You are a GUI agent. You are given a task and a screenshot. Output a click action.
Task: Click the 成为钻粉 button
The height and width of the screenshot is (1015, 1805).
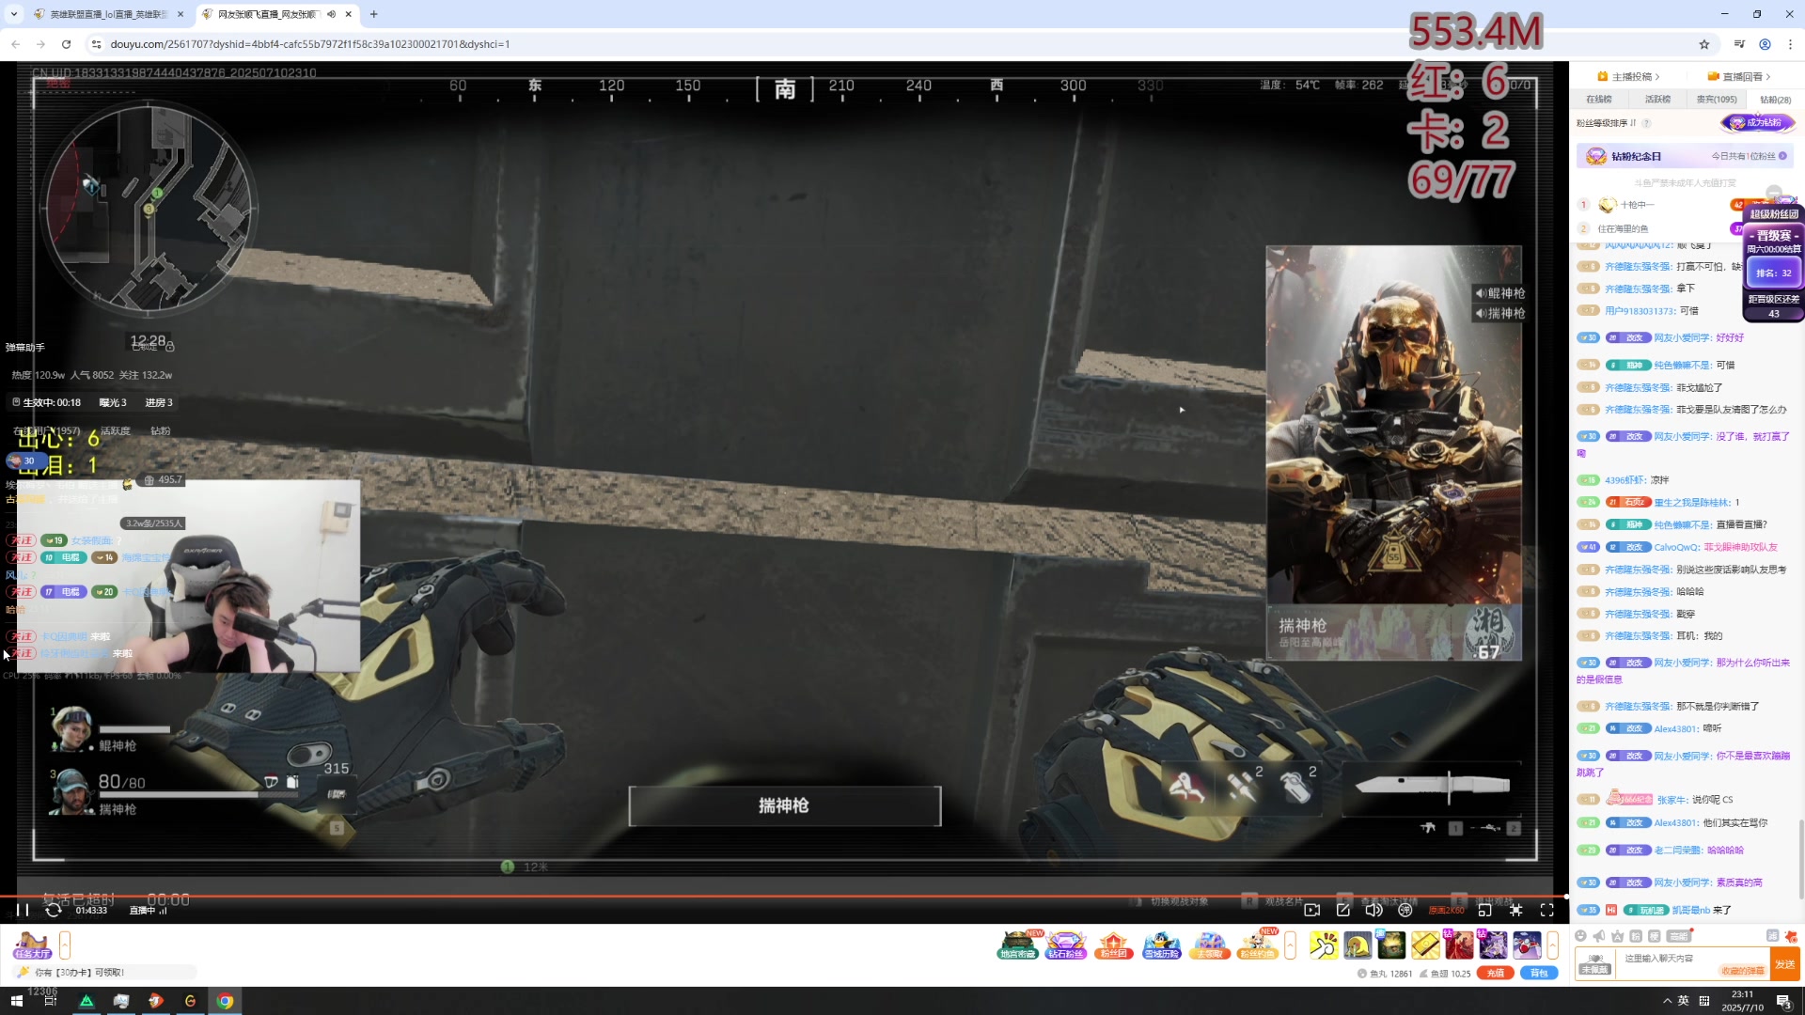click(x=1757, y=123)
